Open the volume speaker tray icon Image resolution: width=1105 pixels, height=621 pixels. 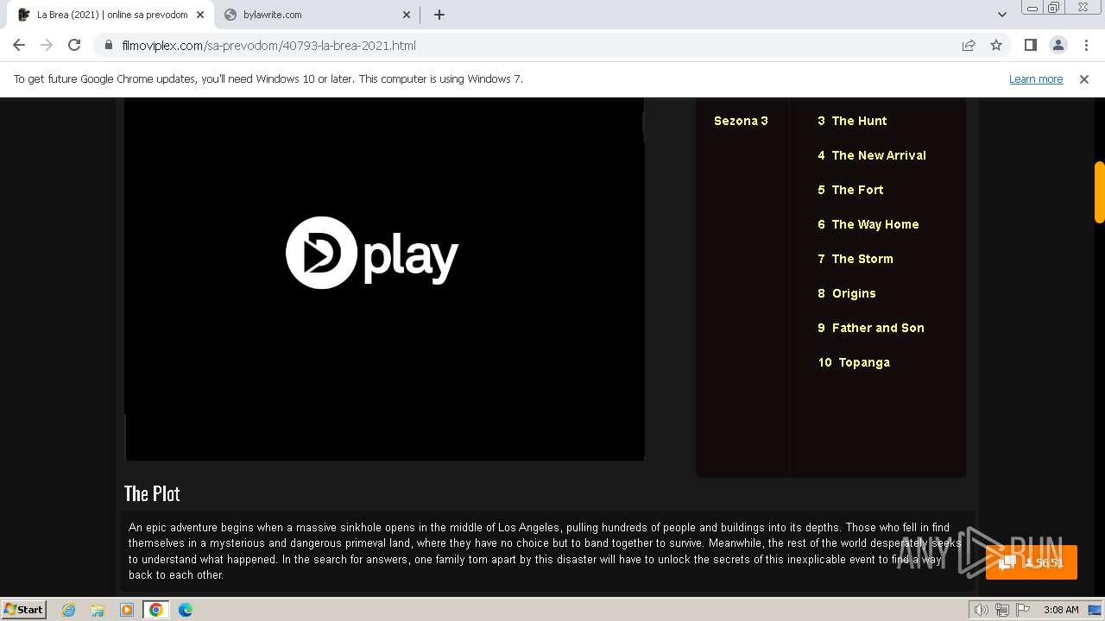pos(981,610)
